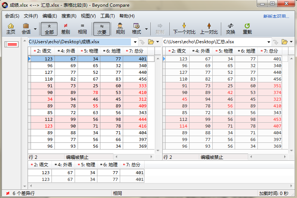Expand left path history dropdown arrow
Viewport: 297px width, 198px height.
[135, 42]
